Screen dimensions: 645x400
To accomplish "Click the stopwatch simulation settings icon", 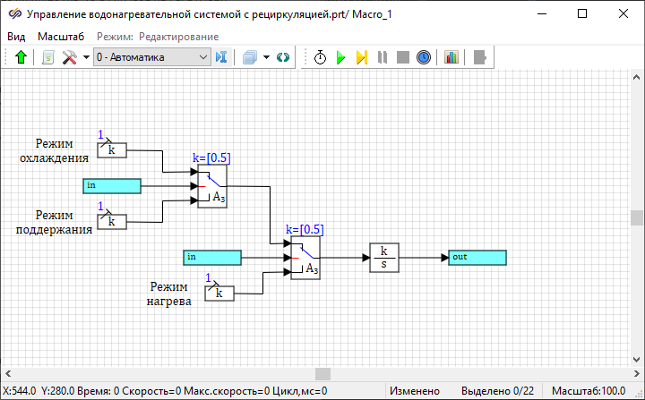I will [x=321, y=57].
